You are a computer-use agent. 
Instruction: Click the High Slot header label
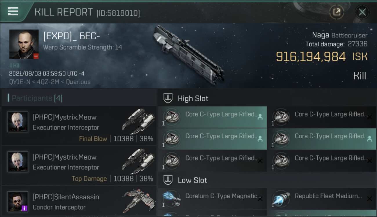(x=193, y=98)
